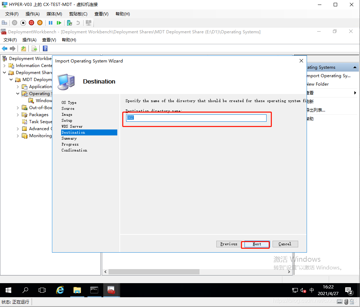The height and width of the screenshot is (307, 360).
Task: Open taskbar Search magnifier
Action: pos(25,290)
